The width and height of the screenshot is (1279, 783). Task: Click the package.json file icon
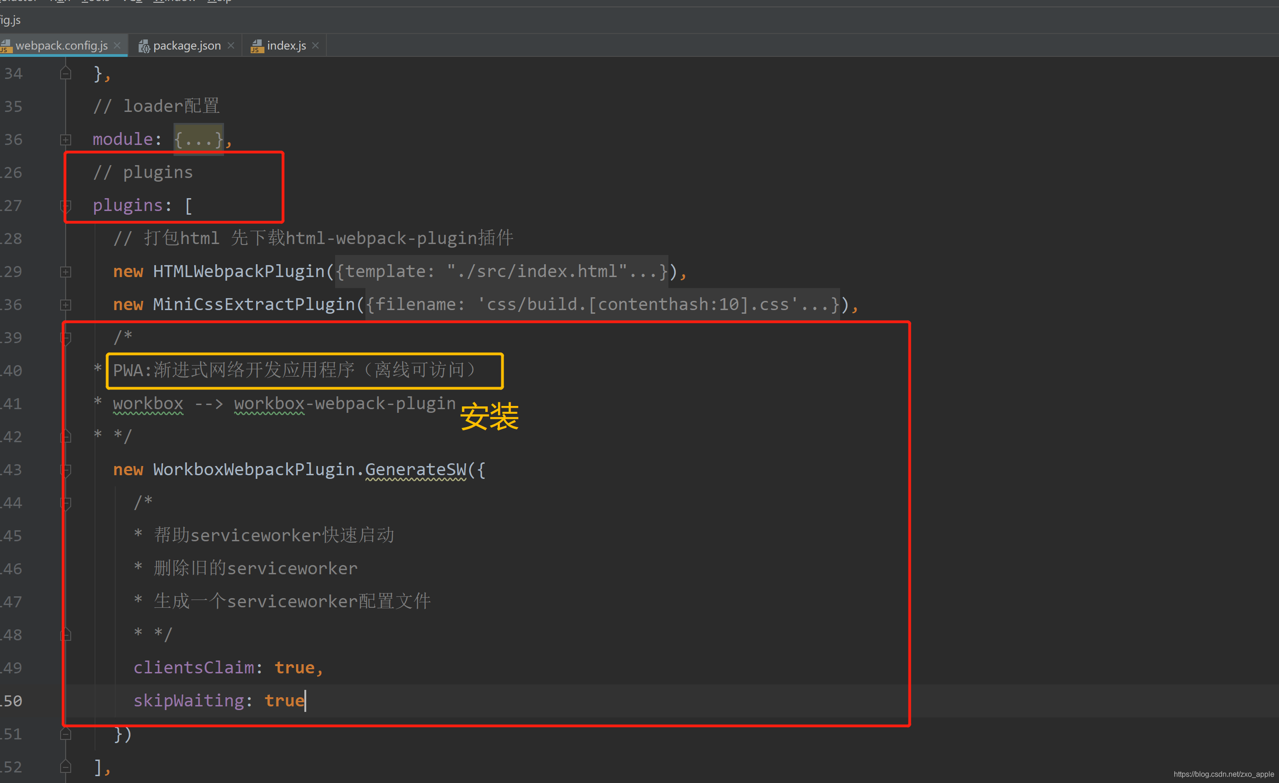(144, 46)
